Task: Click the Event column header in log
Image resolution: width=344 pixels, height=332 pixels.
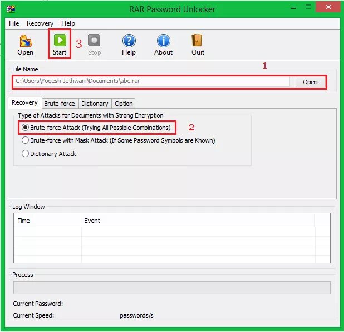Action: click(198, 221)
